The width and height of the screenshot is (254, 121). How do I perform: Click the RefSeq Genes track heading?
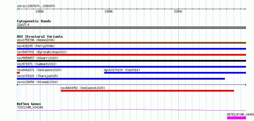tap(29, 104)
